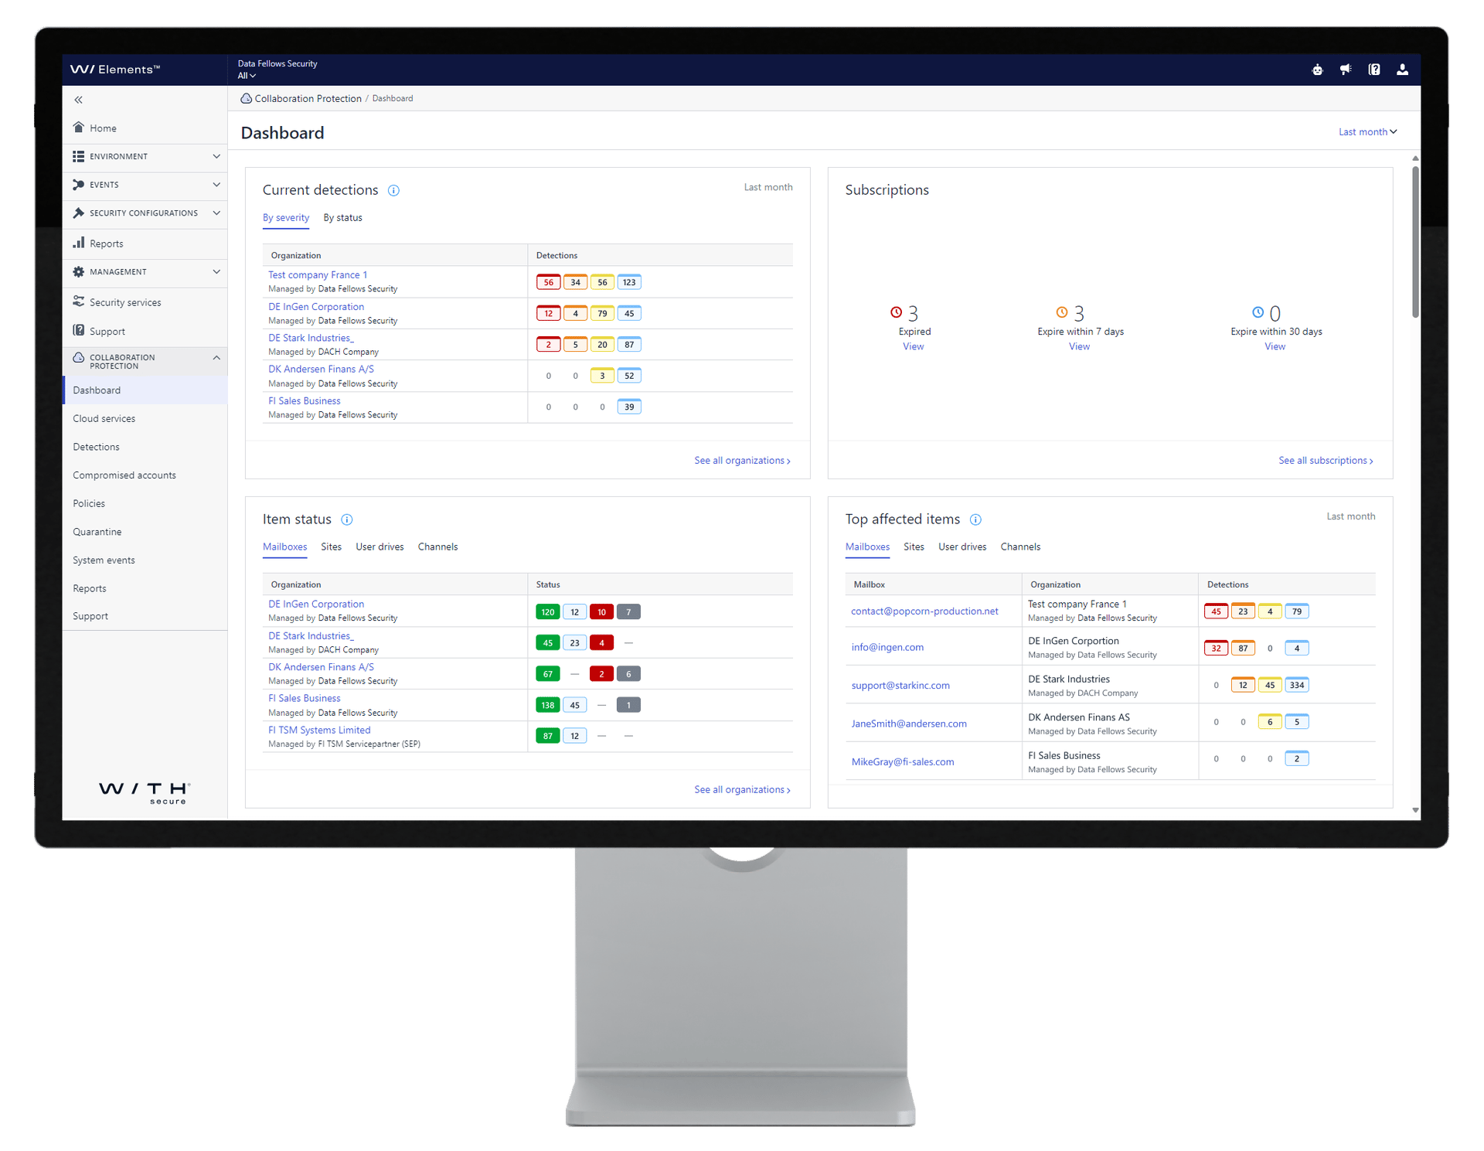Collapse the sidebar with double-chevron icon

click(78, 100)
